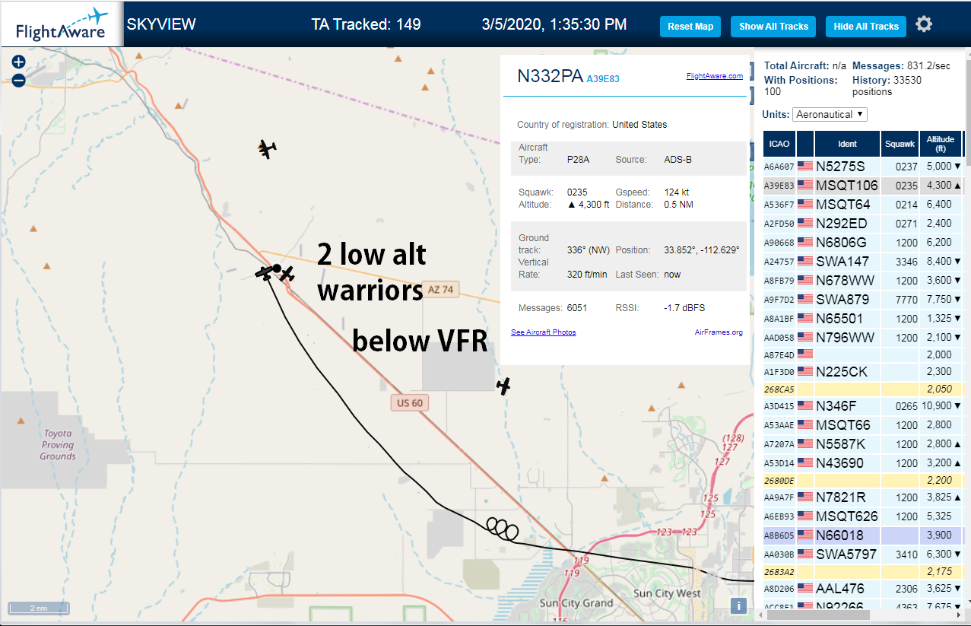Select the N43690 aircraft row
Viewport: 971px width, 626px height.
pos(863,462)
